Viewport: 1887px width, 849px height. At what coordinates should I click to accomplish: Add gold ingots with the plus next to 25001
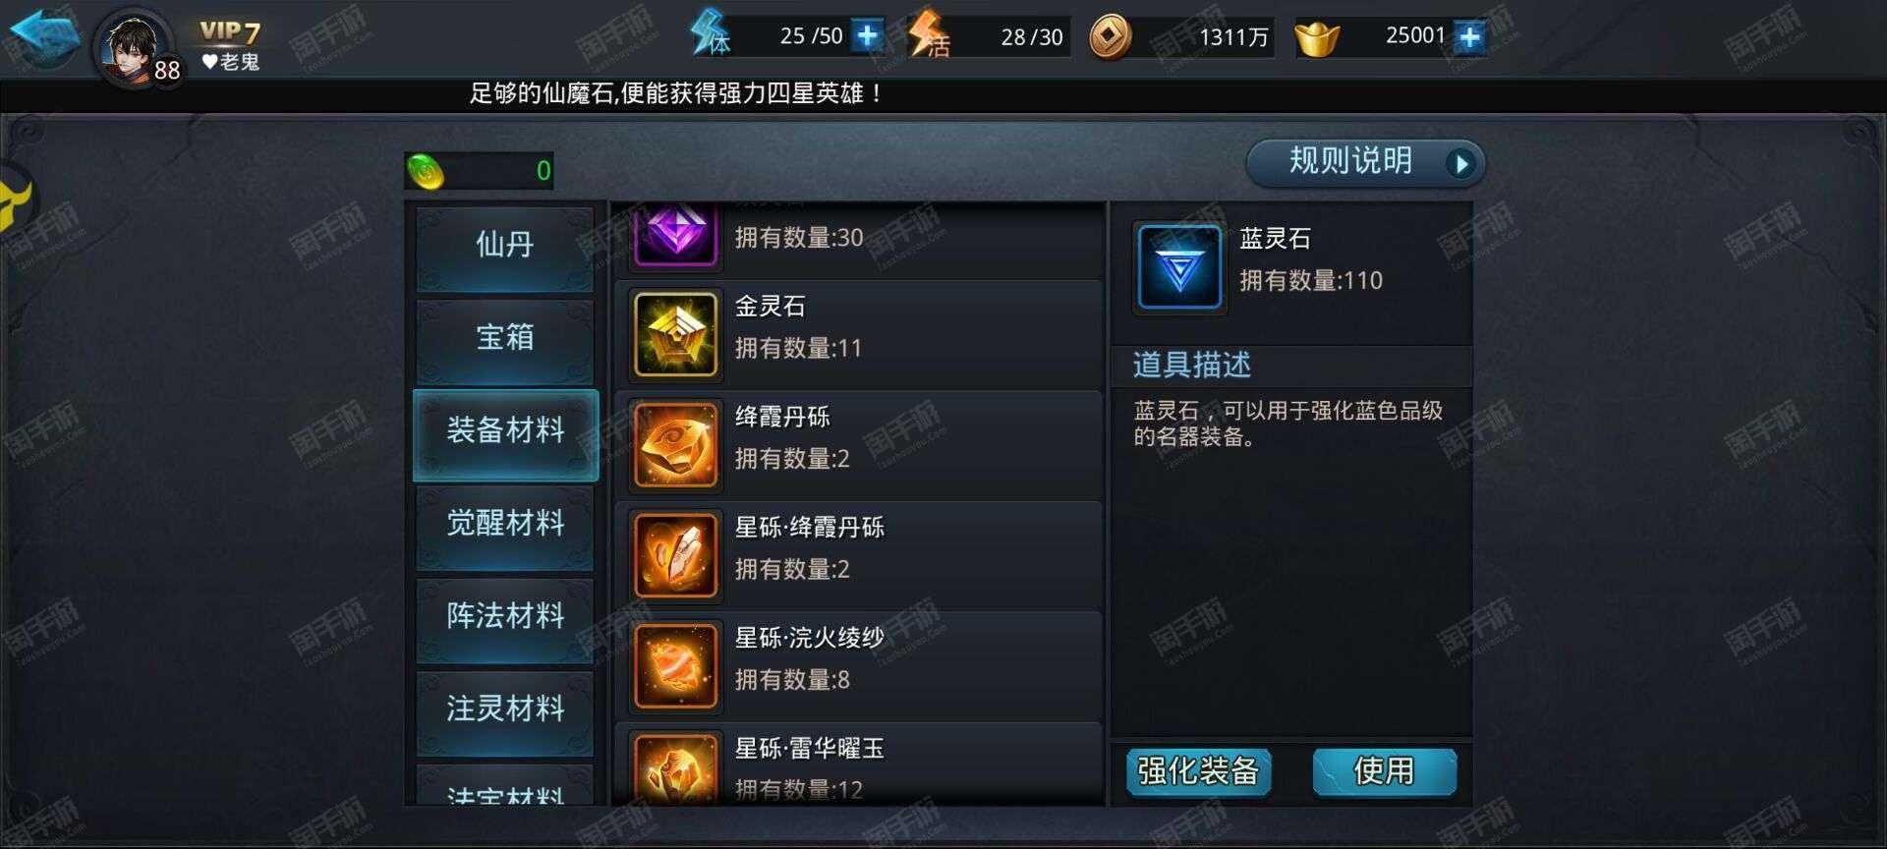click(x=1469, y=37)
